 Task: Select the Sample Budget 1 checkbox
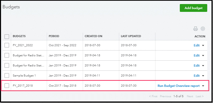point(7,76)
